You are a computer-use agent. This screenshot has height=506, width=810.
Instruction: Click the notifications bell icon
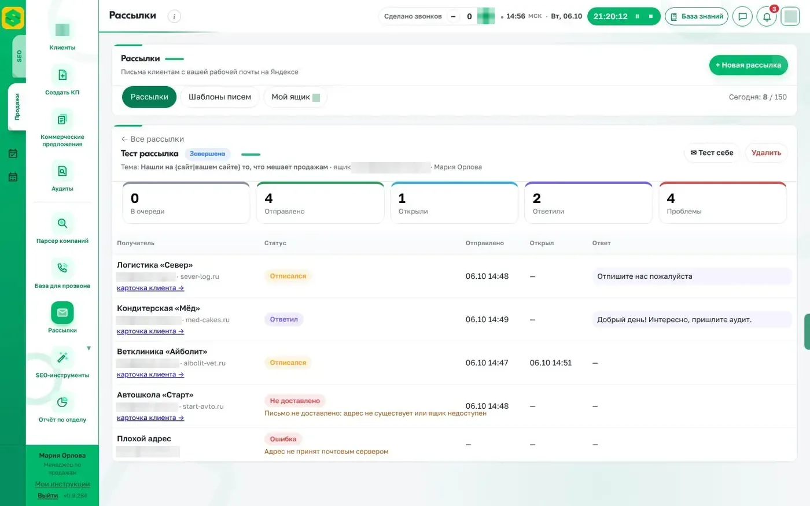(767, 16)
